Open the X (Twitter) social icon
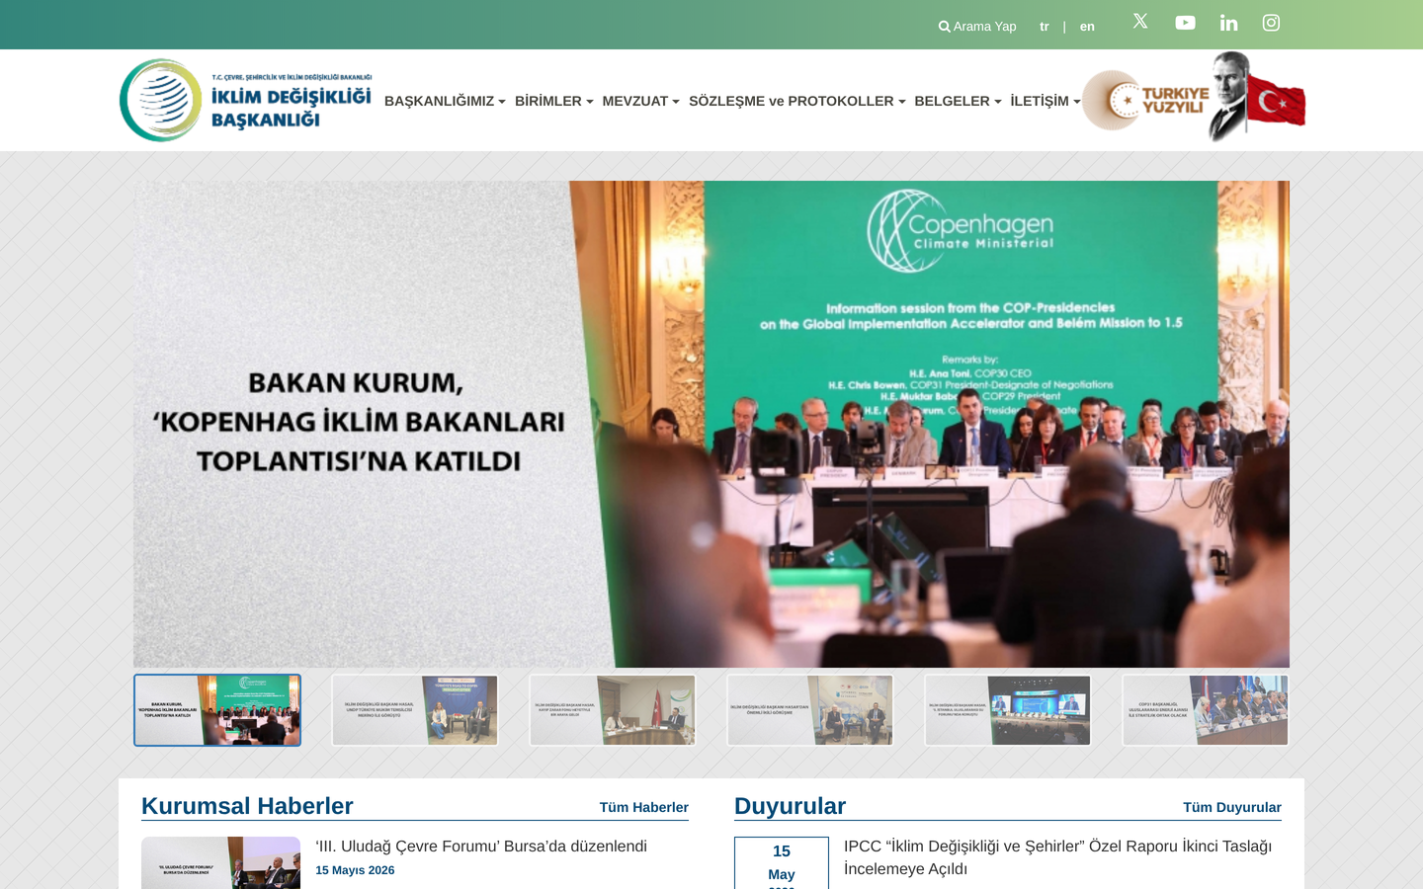The height and width of the screenshot is (889, 1423). click(1140, 22)
